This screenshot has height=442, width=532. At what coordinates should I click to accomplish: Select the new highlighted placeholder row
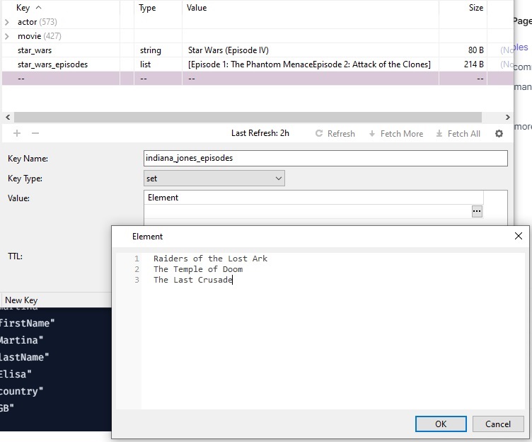point(258,79)
